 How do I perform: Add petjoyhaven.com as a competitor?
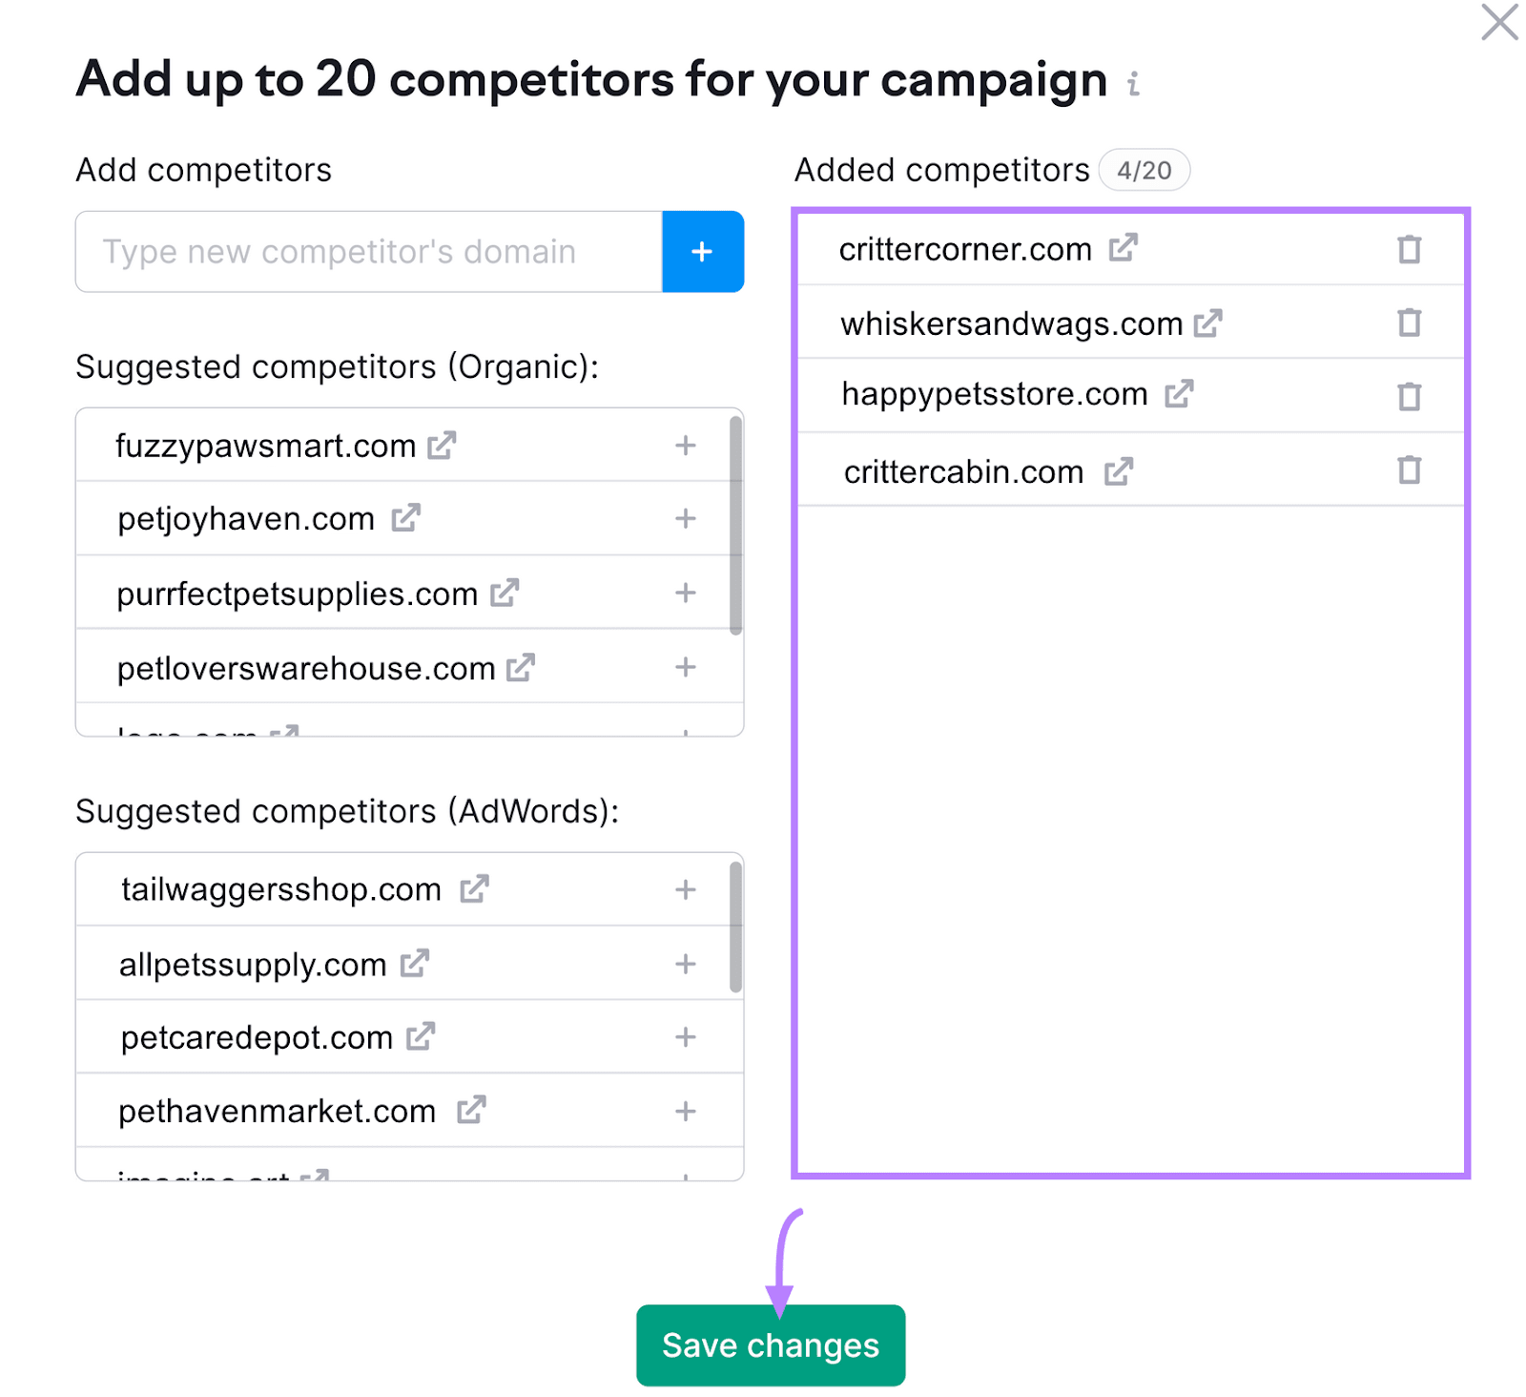coord(684,518)
